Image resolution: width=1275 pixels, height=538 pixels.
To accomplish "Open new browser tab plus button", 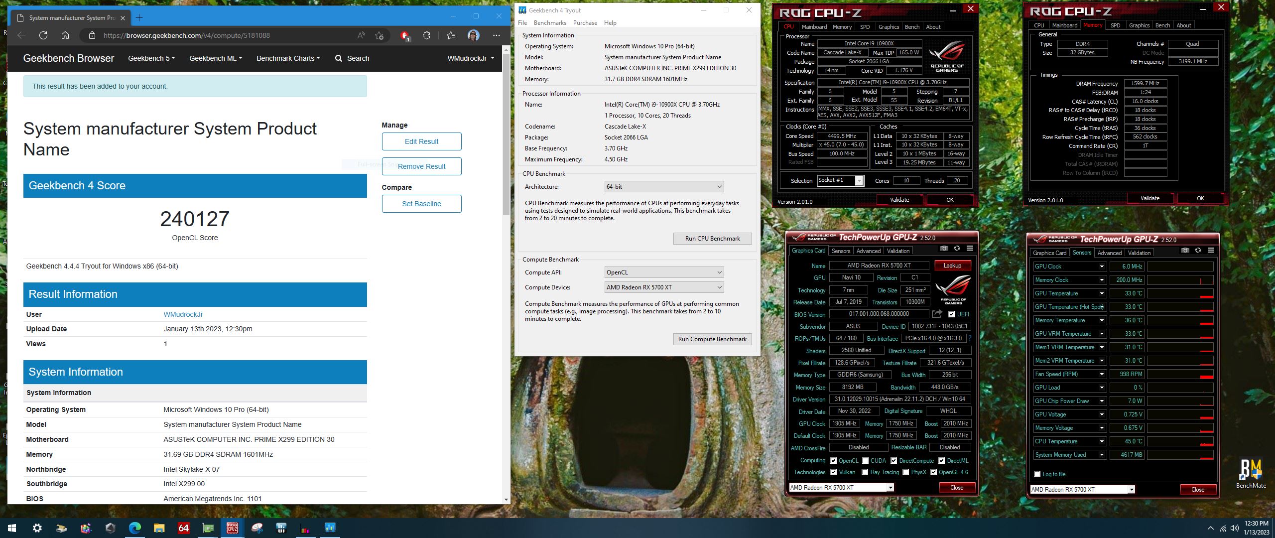I will pyautogui.click(x=139, y=18).
